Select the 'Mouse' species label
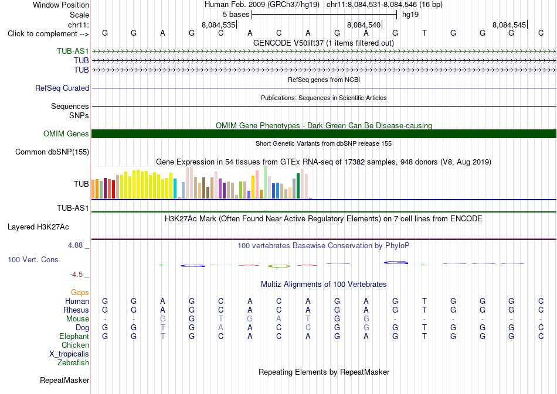Image resolution: width=557 pixels, height=394 pixels. (x=77, y=318)
